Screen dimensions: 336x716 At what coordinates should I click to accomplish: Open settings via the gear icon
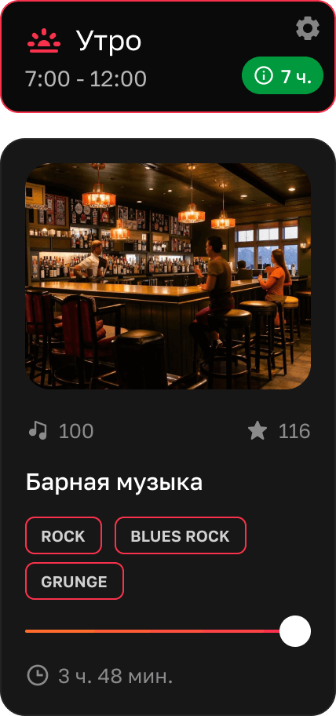(x=308, y=29)
